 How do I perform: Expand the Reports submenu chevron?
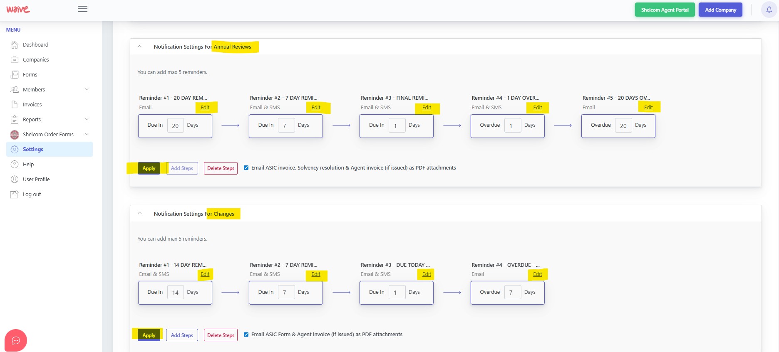[87, 119]
